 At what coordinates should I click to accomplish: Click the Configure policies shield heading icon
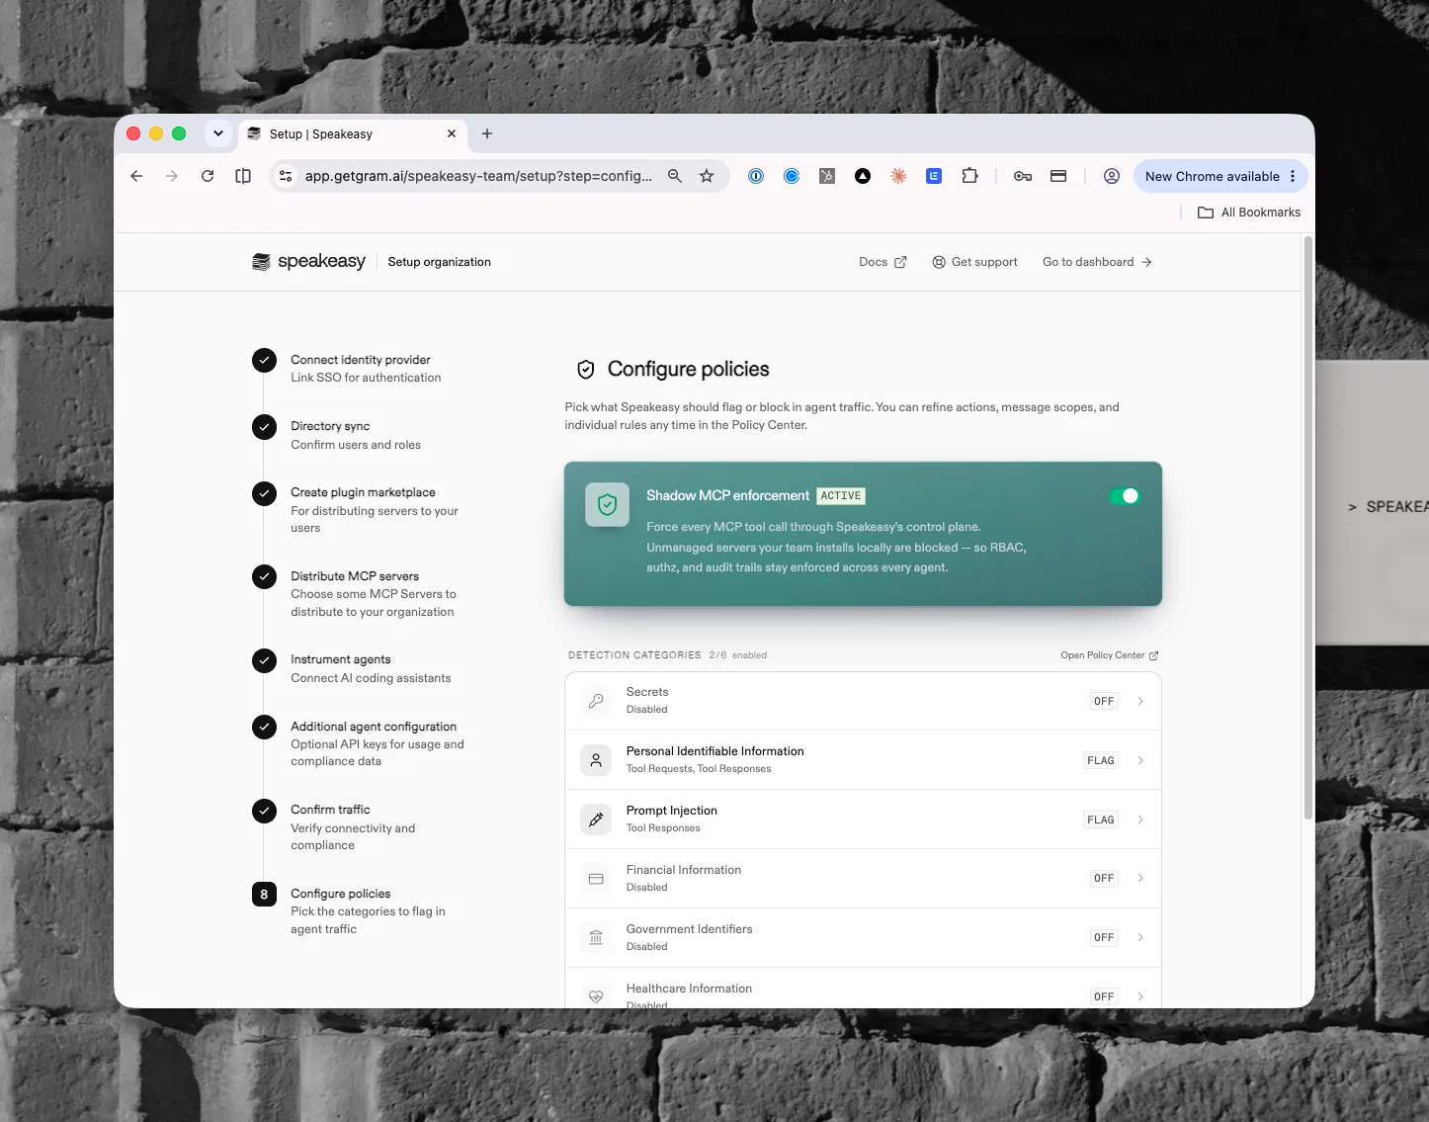[x=586, y=370]
